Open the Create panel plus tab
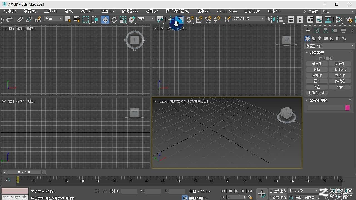This screenshot has width=356, height=200. click(x=308, y=31)
